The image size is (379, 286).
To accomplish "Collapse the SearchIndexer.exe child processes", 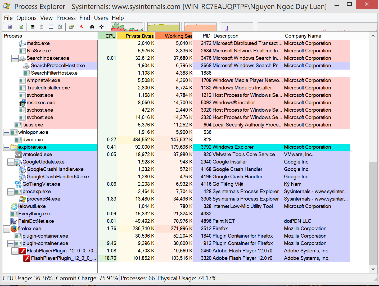I will 15,58.
